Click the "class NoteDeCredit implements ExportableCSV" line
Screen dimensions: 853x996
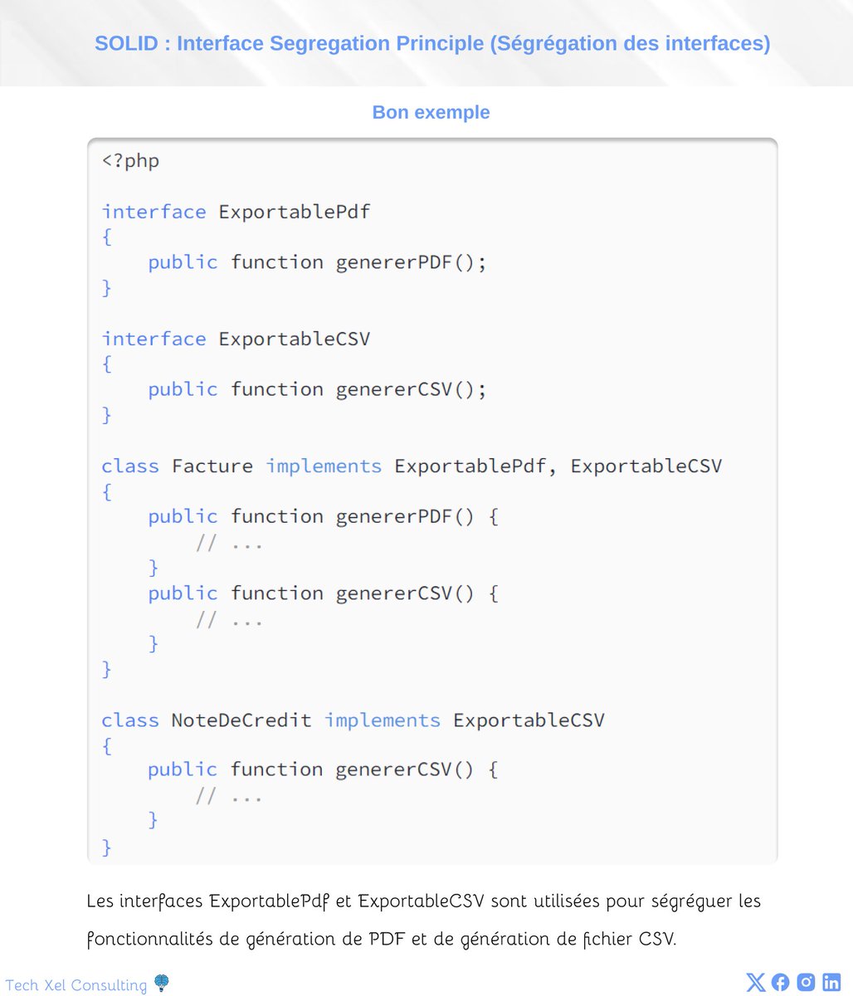[x=353, y=720]
